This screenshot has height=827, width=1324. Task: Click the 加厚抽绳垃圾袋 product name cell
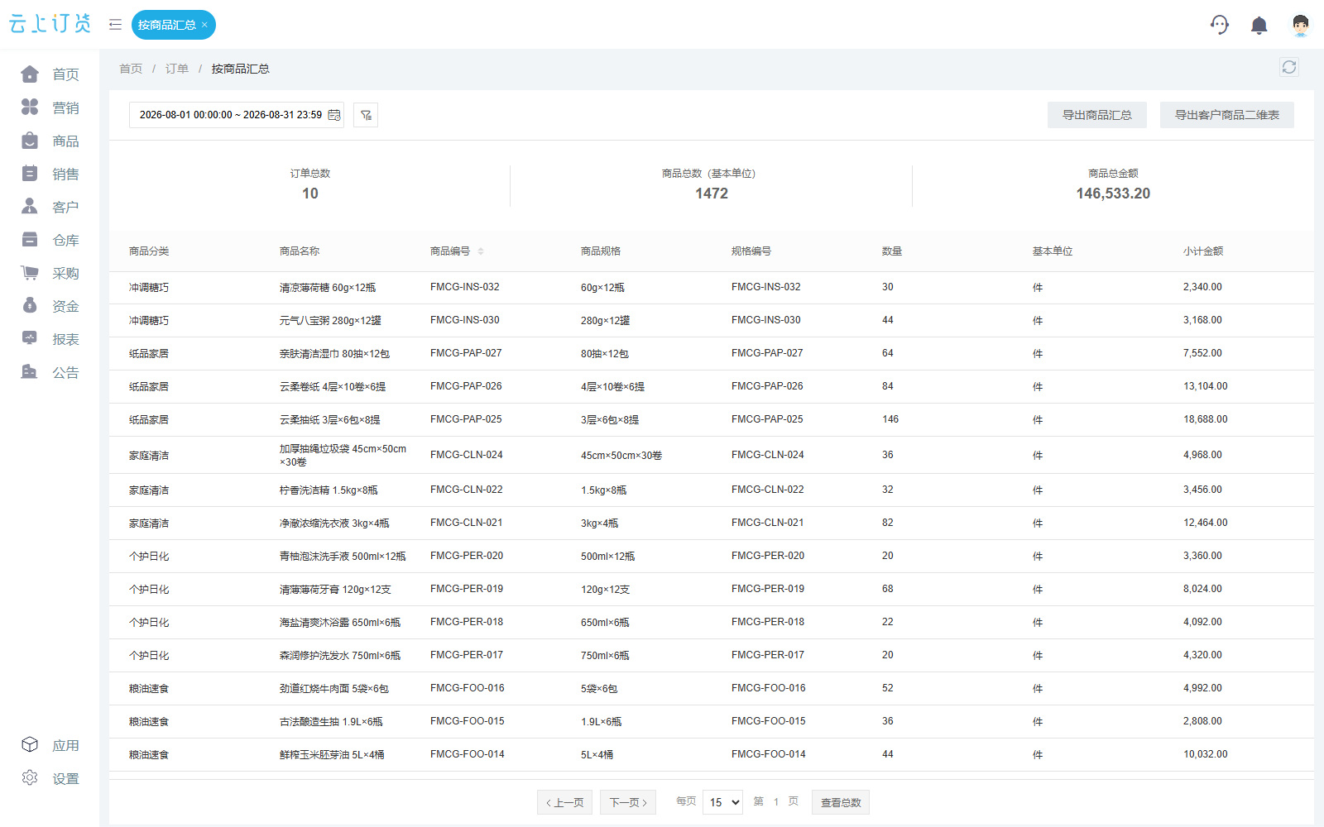tap(343, 456)
